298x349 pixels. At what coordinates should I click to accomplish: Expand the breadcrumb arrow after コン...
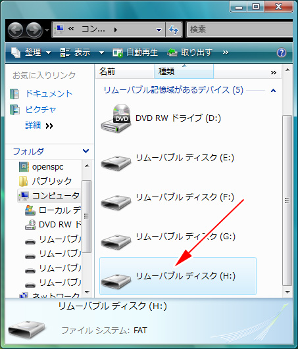(x=115, y=30)
